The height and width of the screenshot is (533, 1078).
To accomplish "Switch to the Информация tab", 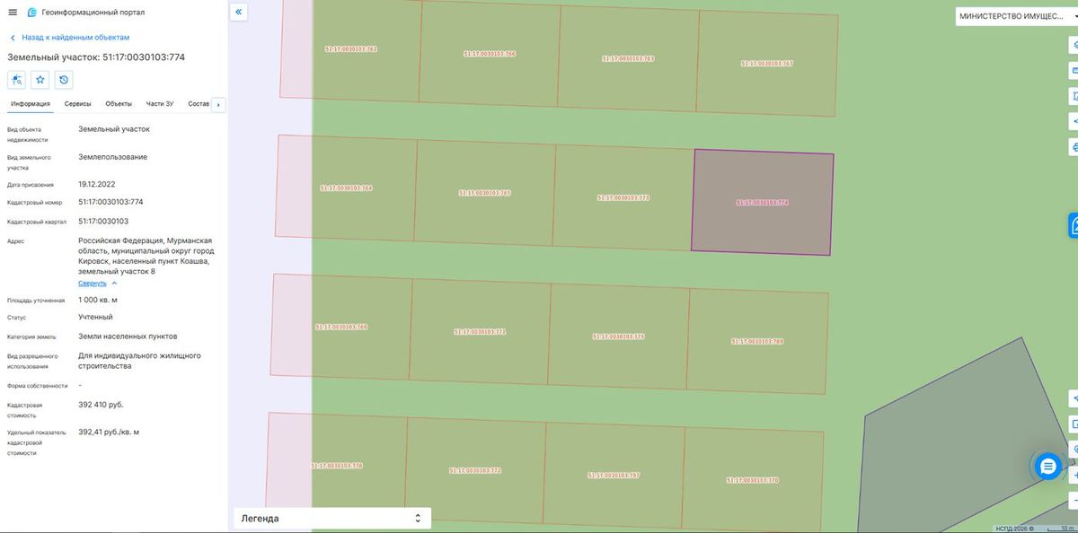I will click(31, 104).
